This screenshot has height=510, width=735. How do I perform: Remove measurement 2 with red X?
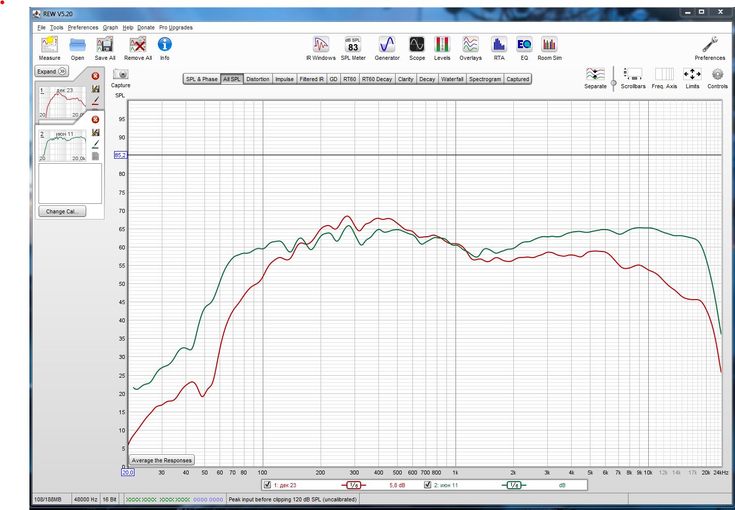(x=95, y=120)
